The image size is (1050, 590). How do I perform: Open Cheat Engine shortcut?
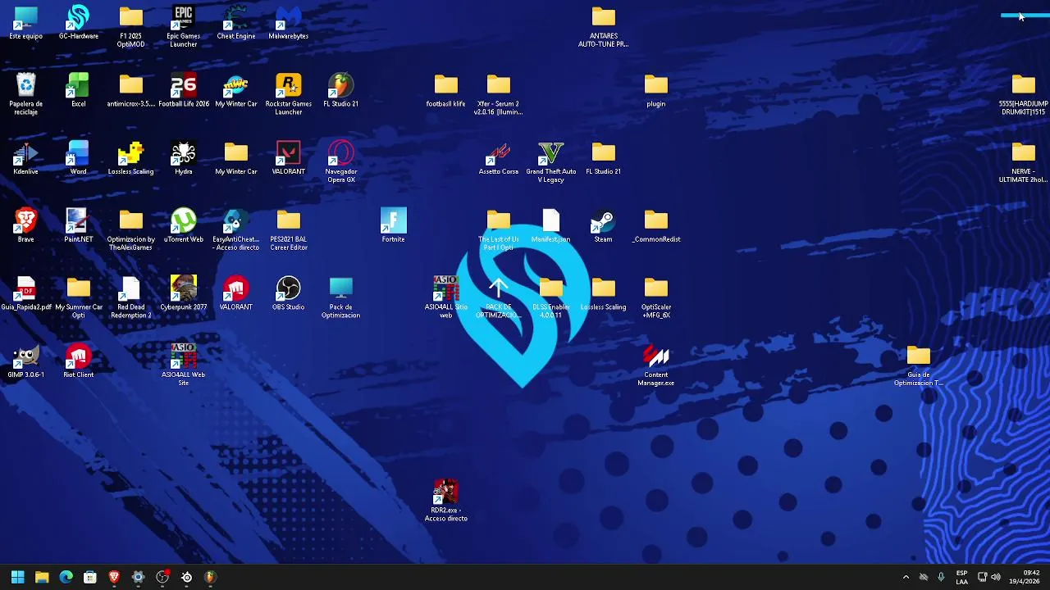[235, 23]
